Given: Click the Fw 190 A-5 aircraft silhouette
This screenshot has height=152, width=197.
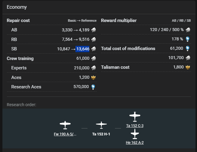Looking at the screenshot, I should (x=65, y=125).
